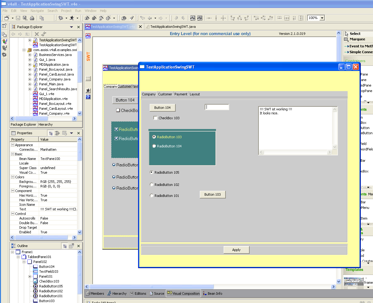Click Collapse All in Package Explorer toolbar
The image size is (373, 303).
pyautogui.click(x=37, y=34)
